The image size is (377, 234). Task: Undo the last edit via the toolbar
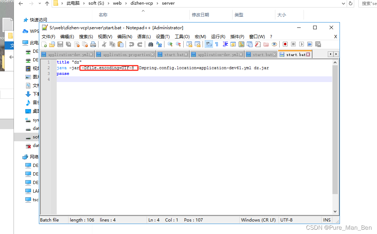pos(131,44)
